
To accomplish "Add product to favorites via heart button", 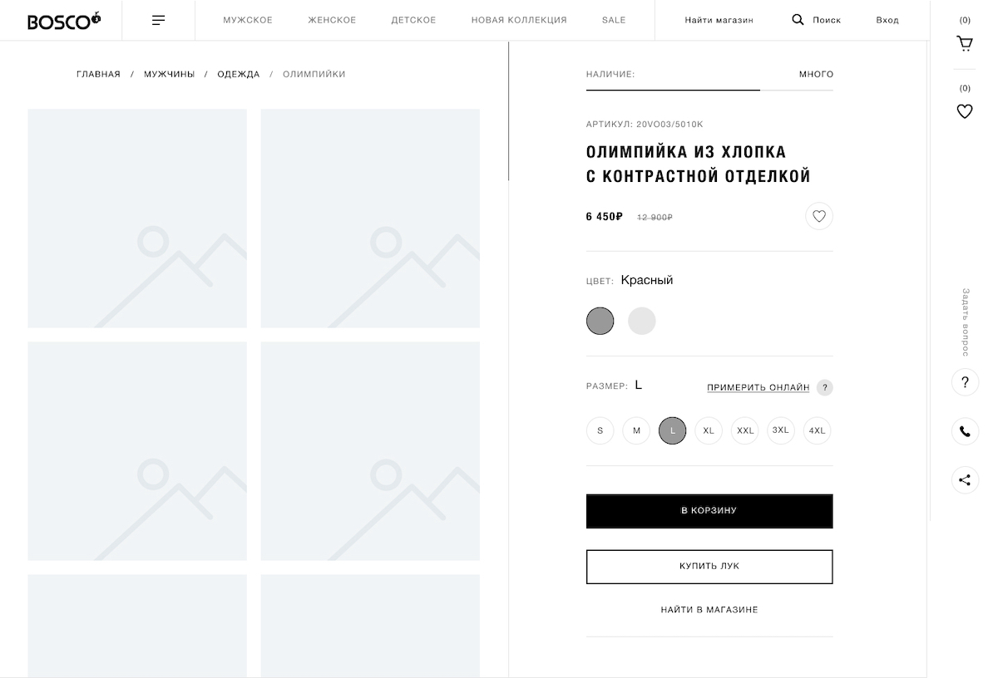I will (x=819, y=216).
